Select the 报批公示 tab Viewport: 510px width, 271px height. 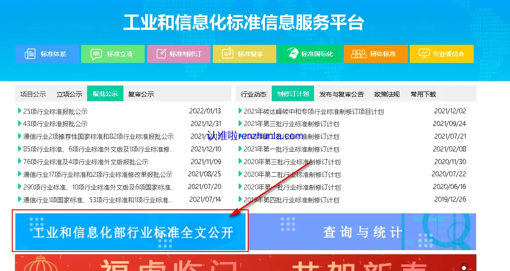click(x=105, y=94)
